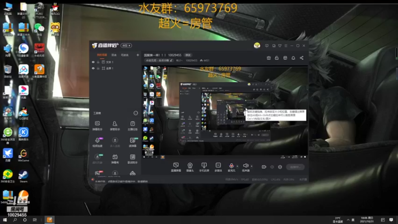The width and height of the screenshot is (398, 224).
Task: Click the orange streaming app on the taskbar
Action: pyautogui.click(x=49, y=220)
